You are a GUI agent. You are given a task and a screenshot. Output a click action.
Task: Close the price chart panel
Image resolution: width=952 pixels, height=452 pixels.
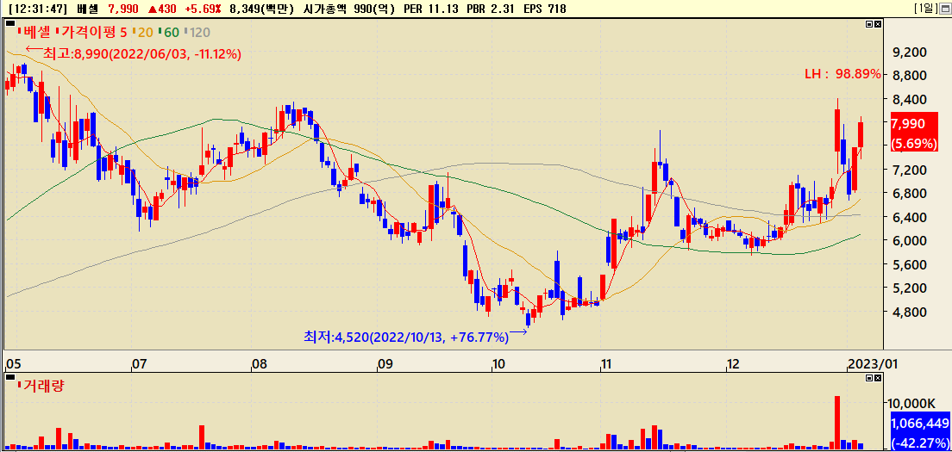[x=877, y=24]
